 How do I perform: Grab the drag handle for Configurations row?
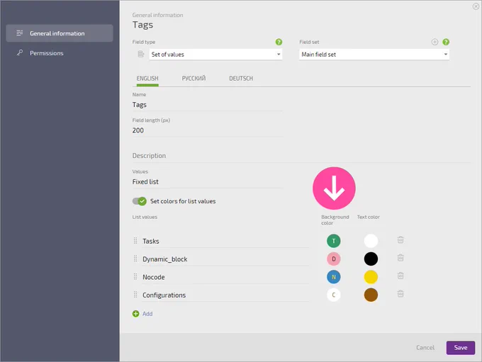[135, 295]
